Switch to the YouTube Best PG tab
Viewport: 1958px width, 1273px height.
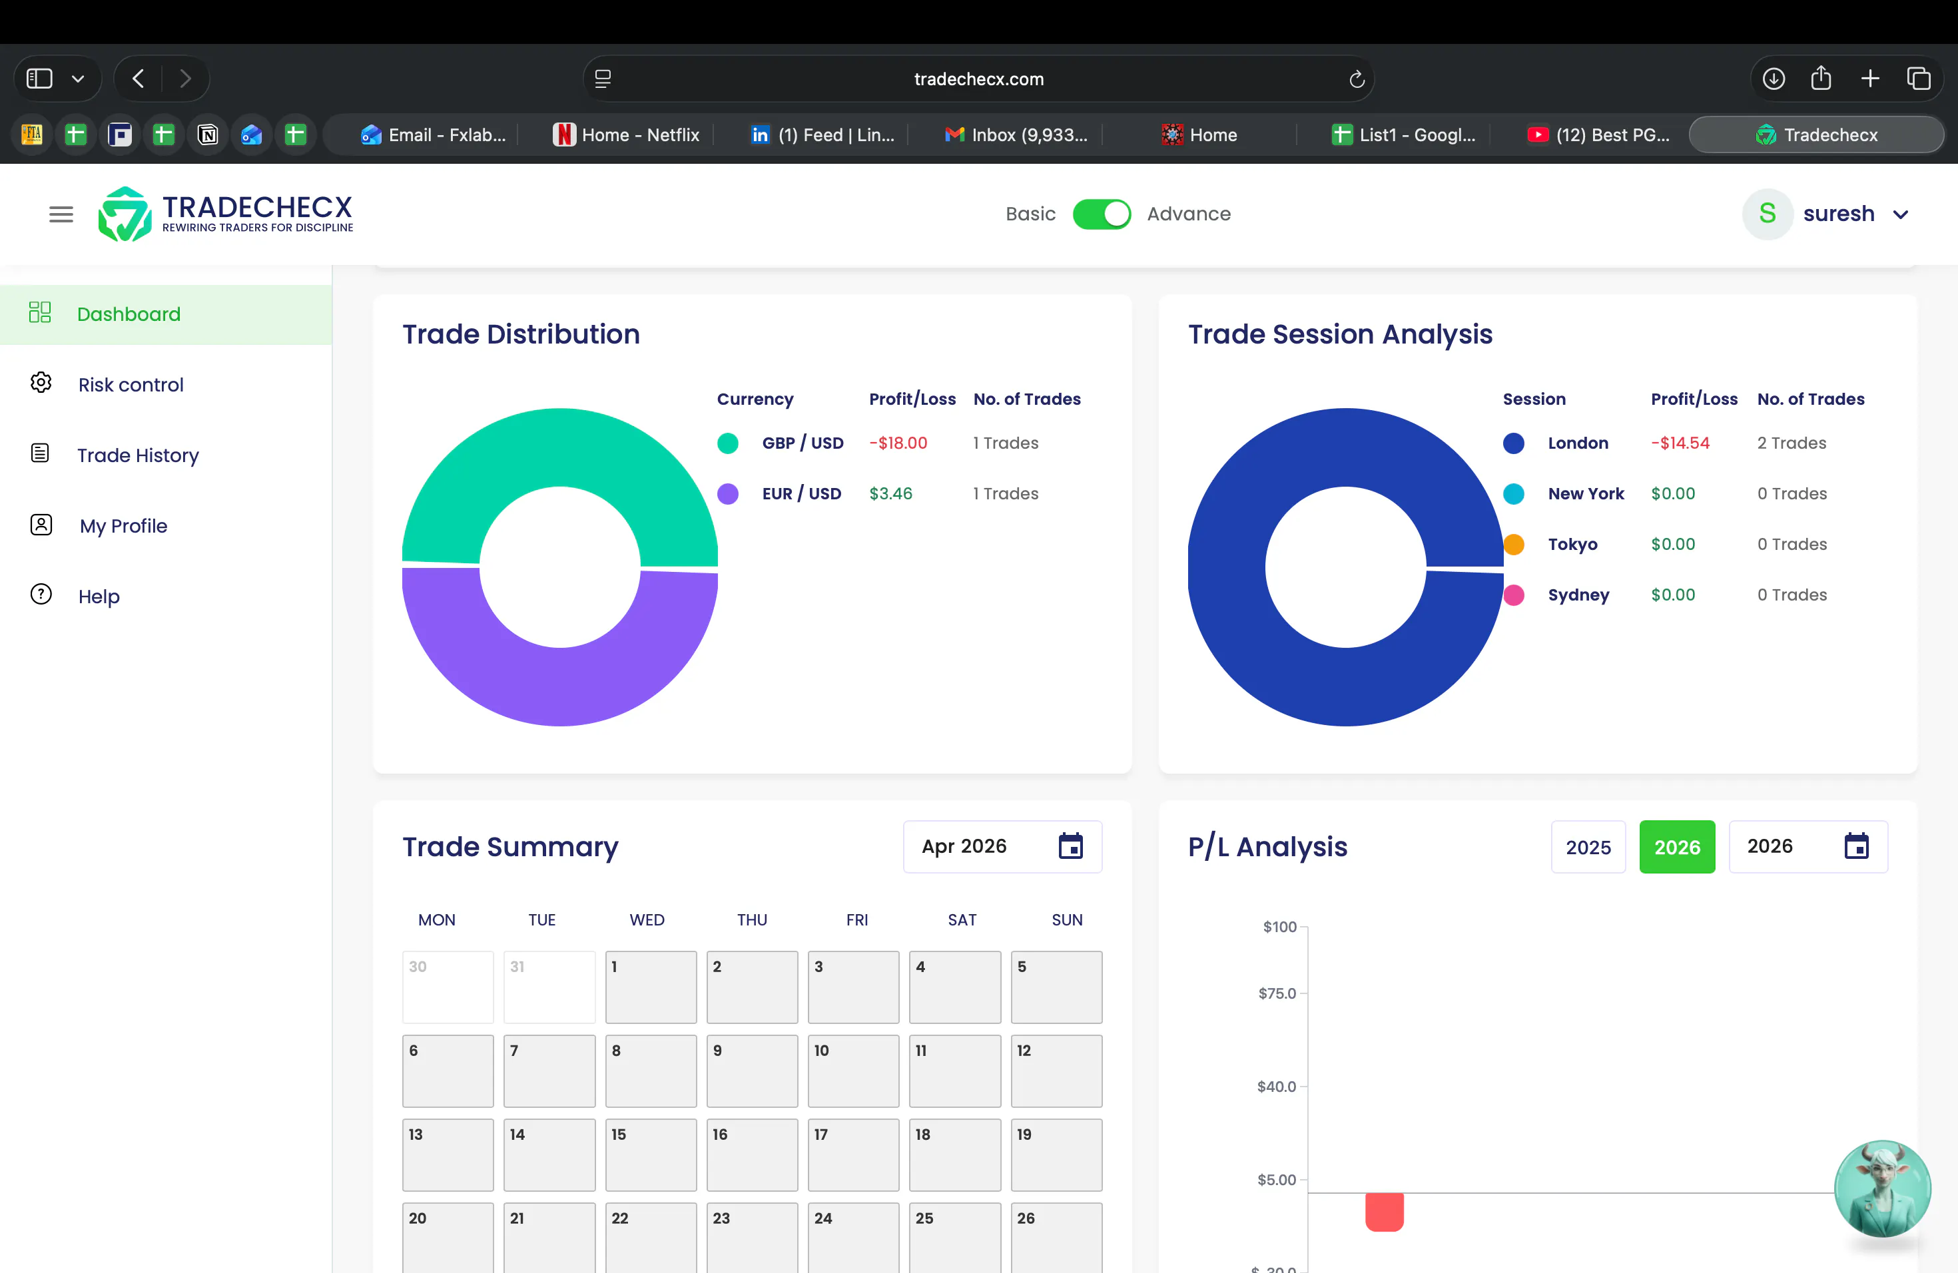click(x=1598, y=135)
